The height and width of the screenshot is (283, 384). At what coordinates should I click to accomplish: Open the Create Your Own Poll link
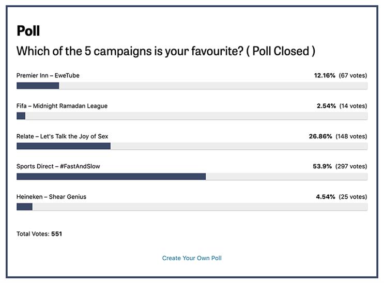click(x=192, y=258)
